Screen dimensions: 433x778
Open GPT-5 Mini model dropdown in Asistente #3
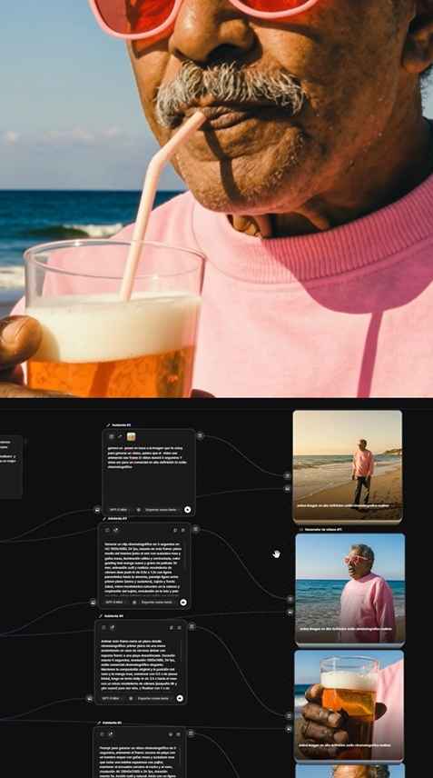[115, 603]
